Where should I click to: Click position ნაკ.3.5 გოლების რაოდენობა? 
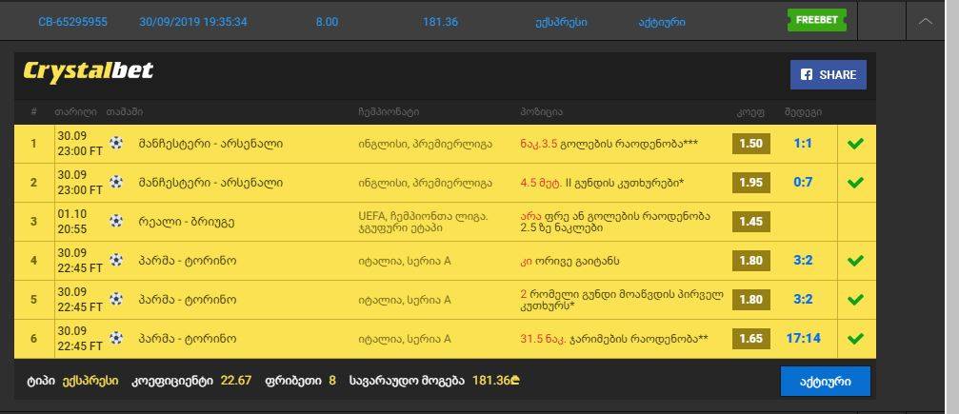pyautogui.click(x=609, y=144)
